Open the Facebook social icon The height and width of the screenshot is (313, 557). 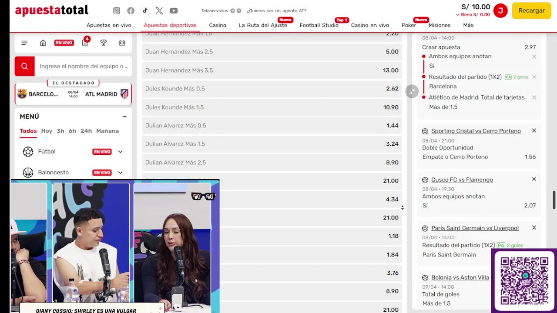click(x=131, y=10)
